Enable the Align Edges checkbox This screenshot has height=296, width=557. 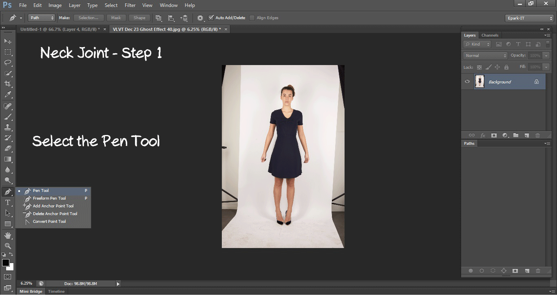pyautogui.click(x=252, y=17)
